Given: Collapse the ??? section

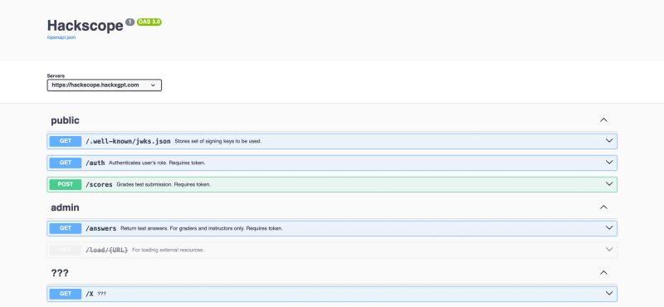Looking at the screenshot, I should point(603,273).
